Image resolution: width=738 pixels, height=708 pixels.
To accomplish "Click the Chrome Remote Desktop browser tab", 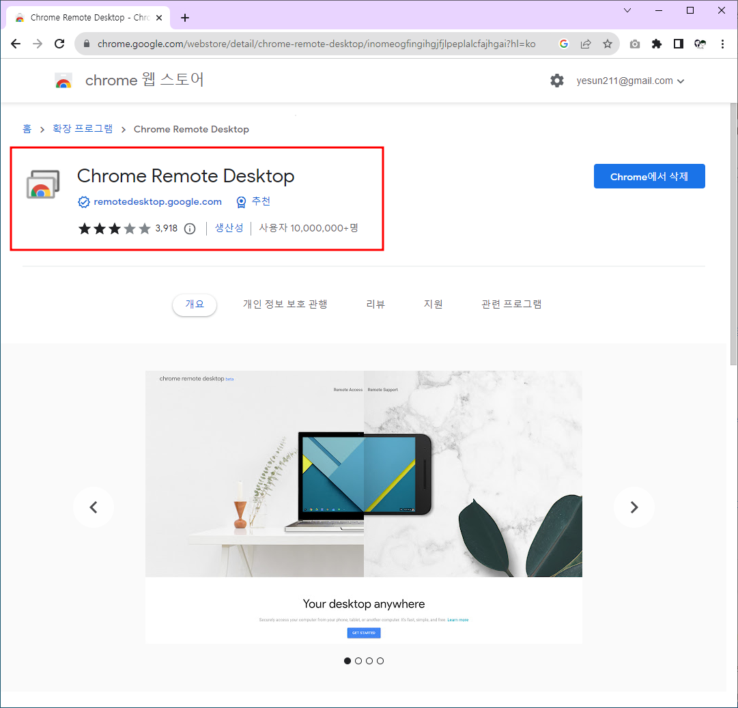I will [x=88, y=18].
